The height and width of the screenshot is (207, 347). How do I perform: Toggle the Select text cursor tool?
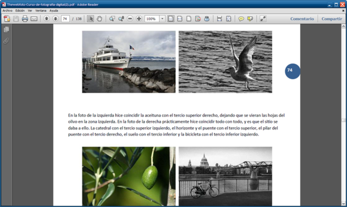[91, 19]
